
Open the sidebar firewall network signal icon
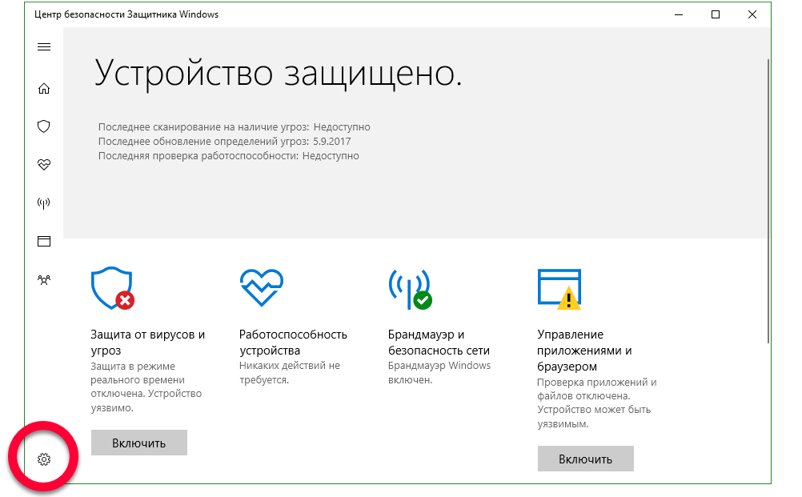tap(44, 203)
